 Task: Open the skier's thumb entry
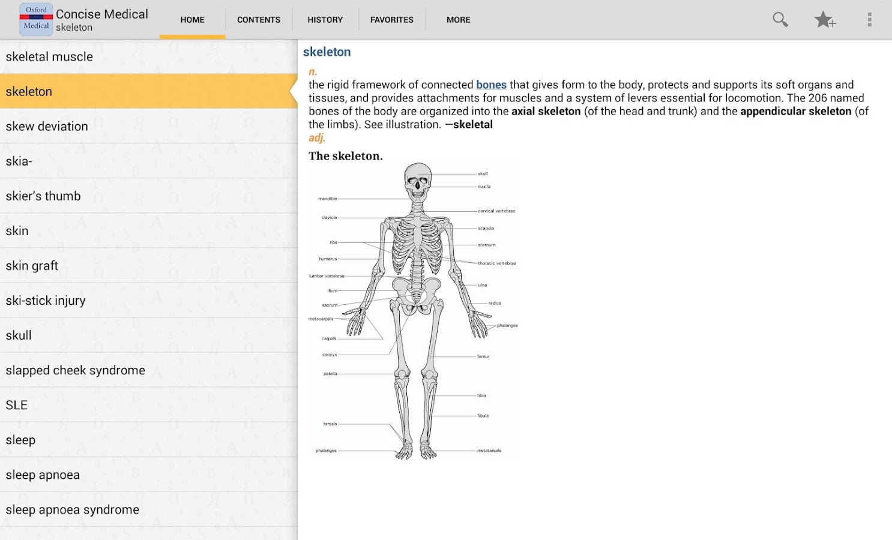click(x=43, y=196)
